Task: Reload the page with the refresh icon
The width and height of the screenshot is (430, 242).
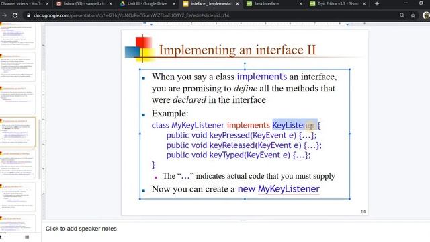Action: [15, 15]
